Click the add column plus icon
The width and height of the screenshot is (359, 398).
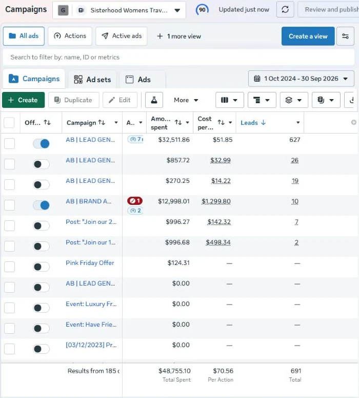(x=353, y=123)
